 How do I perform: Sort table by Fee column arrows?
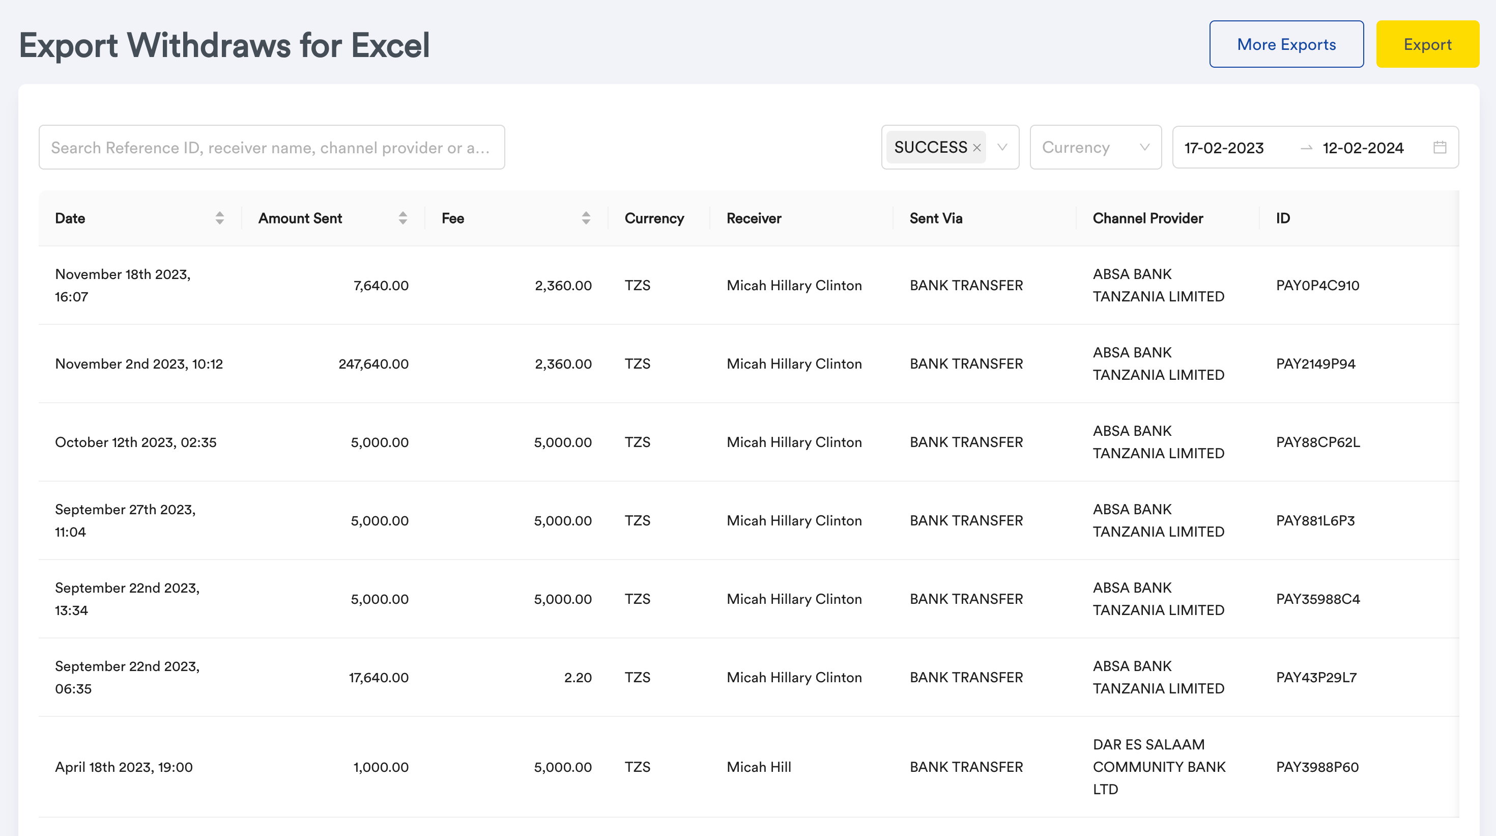[586, 218]
